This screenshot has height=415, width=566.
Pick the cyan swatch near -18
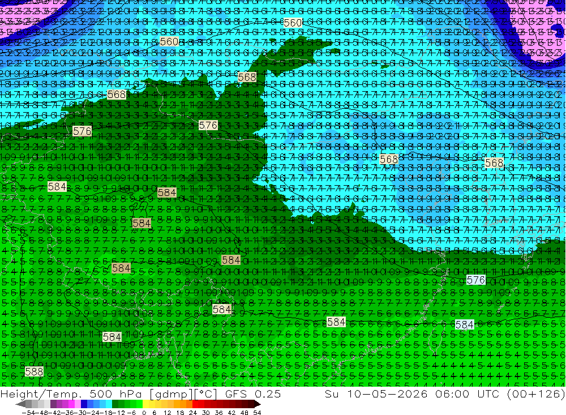click(x=109, y=404)
